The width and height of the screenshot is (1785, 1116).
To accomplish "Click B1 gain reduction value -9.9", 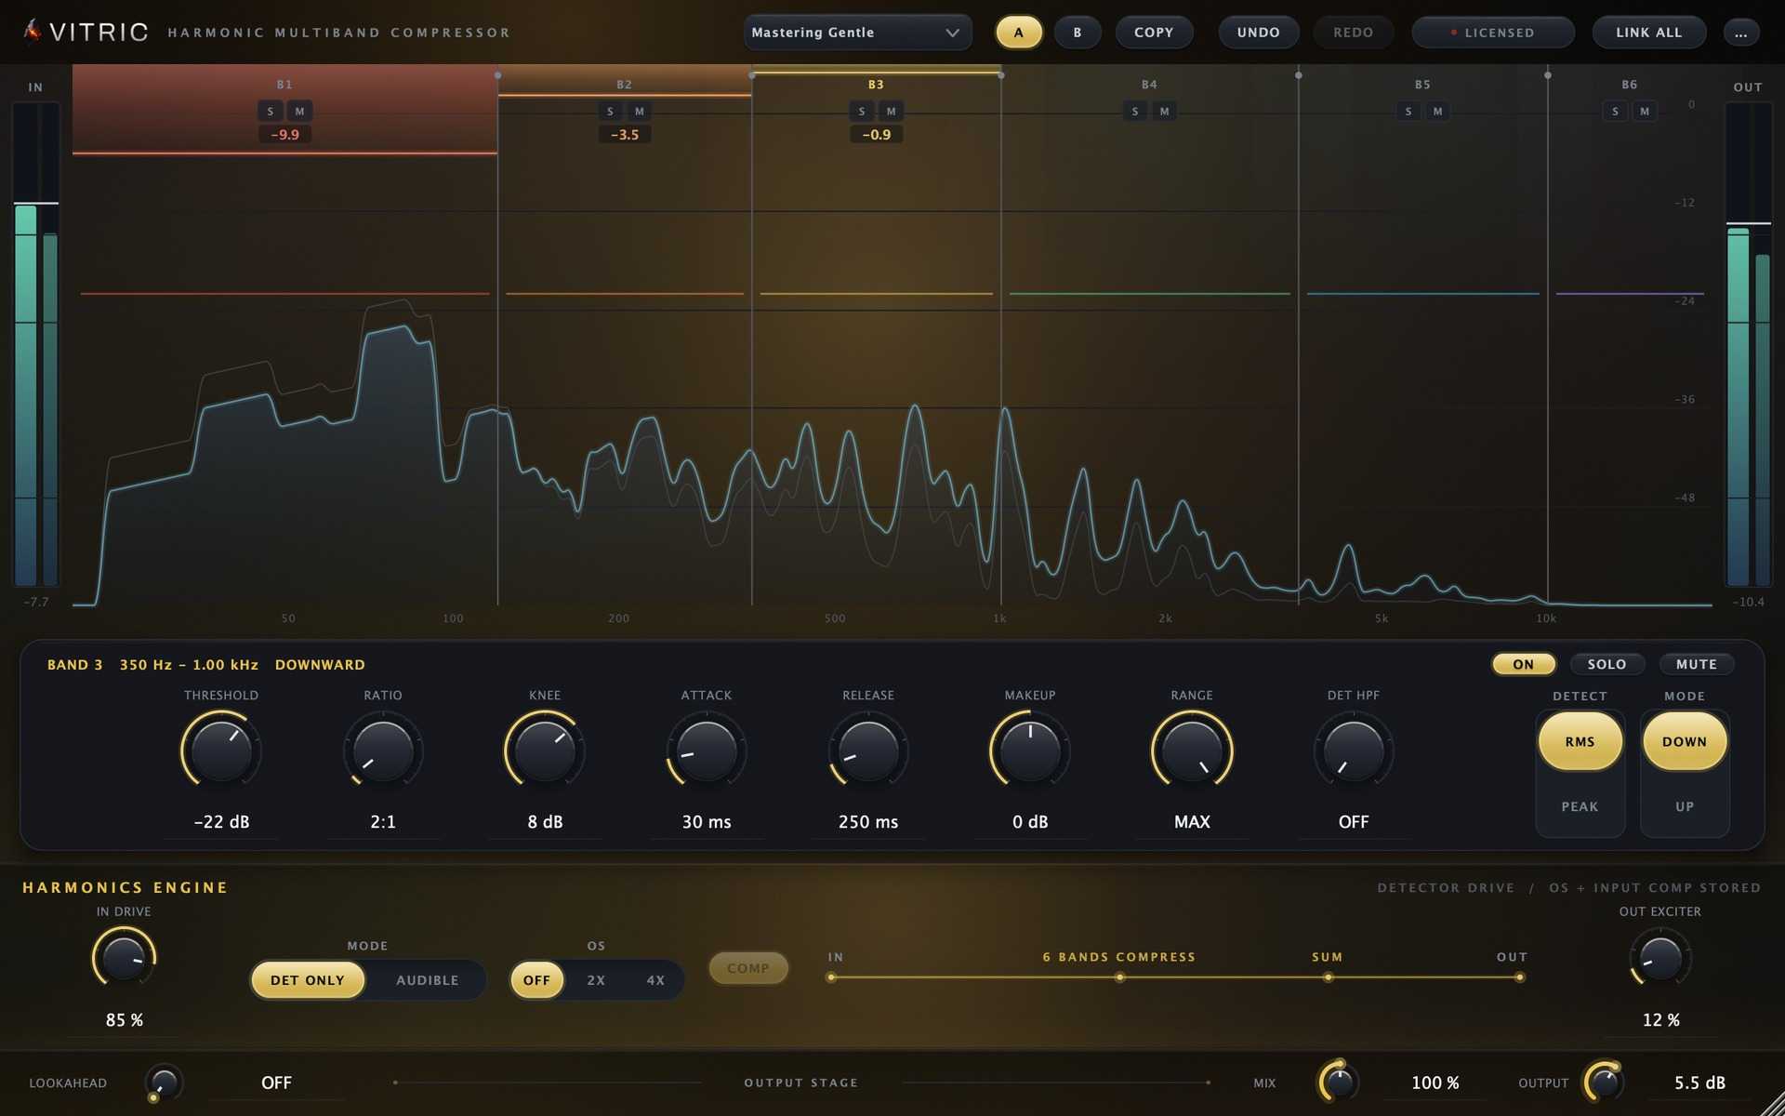I will [x=285, y=135].
